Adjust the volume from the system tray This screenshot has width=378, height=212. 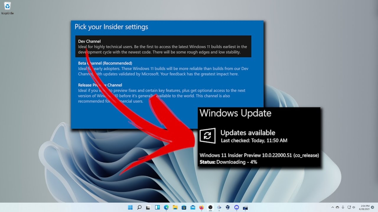point(353,207)
